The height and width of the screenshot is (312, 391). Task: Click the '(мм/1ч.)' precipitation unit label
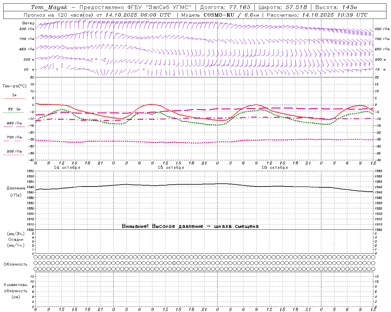[x=16, y=245]
